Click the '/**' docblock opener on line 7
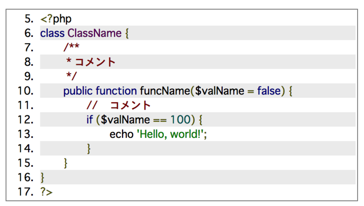The height and width of the screenshot is (206, 364). pos(71,47)
